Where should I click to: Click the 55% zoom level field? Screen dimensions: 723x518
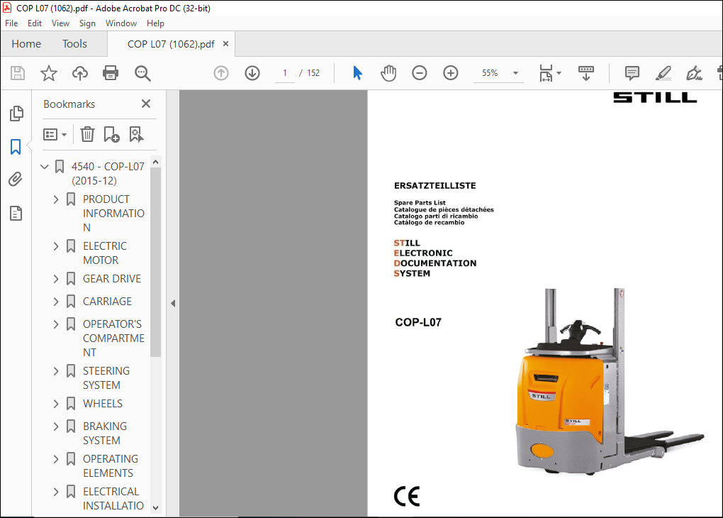click(490, 73)
